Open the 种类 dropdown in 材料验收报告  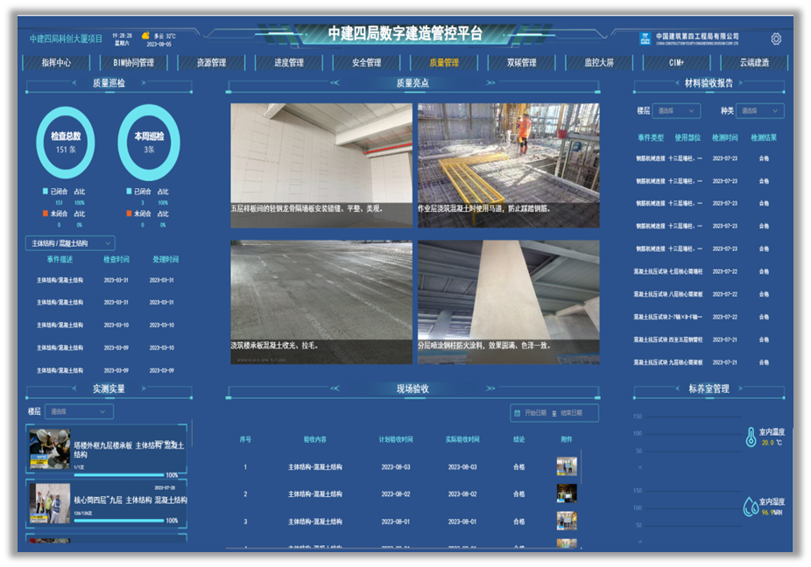coord(759,111)
